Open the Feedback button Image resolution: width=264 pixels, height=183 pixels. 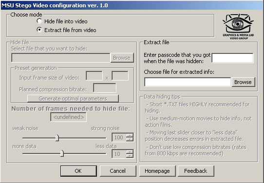(196, 171)
